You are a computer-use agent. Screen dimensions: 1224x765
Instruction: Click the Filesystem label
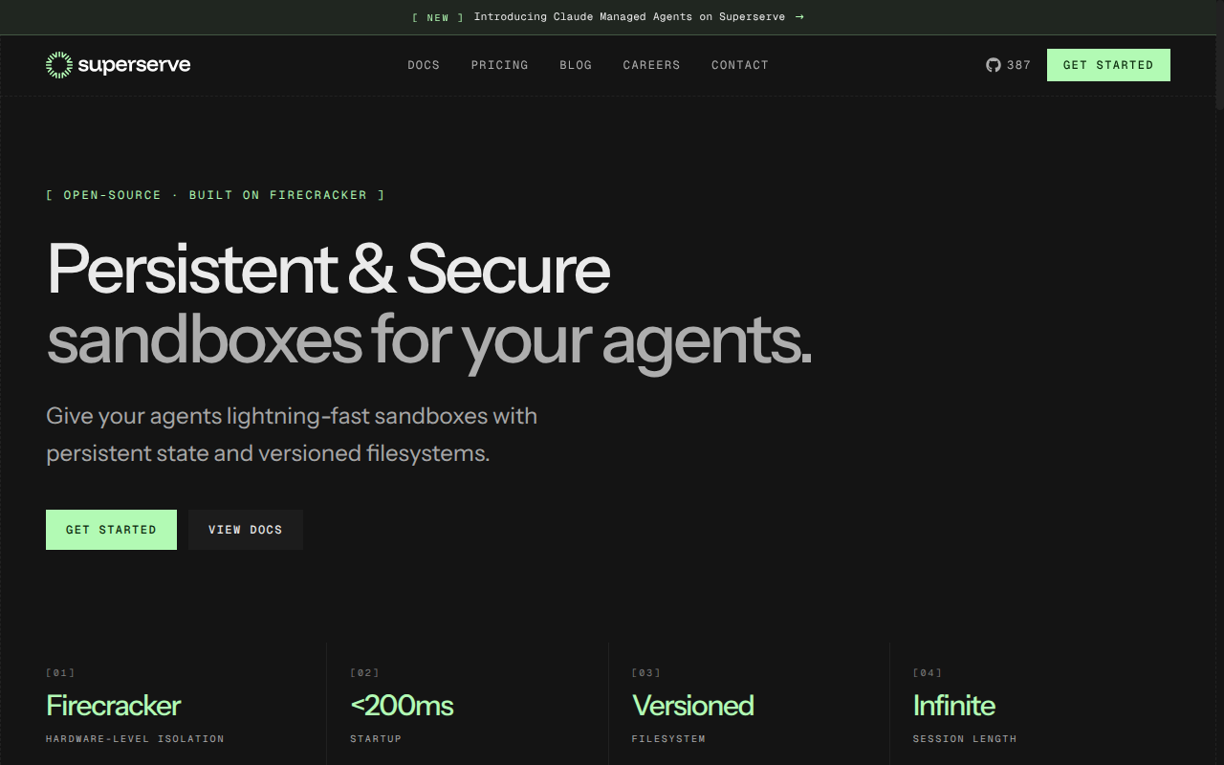click(x=668, y=739)
